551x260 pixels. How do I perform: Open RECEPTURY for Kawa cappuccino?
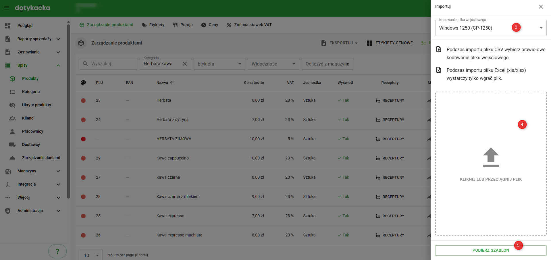pyautogui.click(x=390, y=158)
